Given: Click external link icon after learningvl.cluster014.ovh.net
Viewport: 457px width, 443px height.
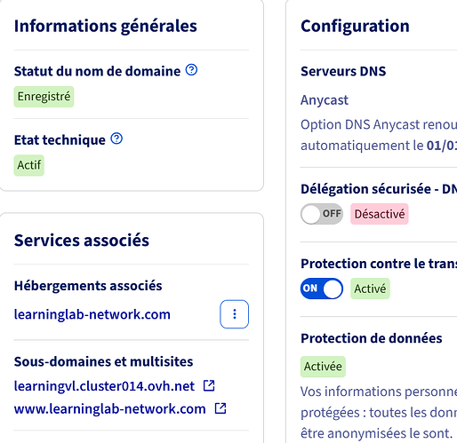Looking at the screenshot, I should tap(209, 385).
